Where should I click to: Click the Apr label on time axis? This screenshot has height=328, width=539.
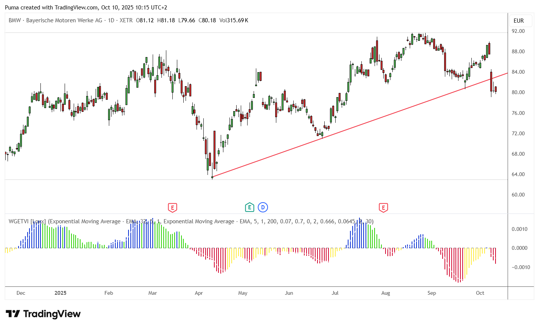click(199, 293)
